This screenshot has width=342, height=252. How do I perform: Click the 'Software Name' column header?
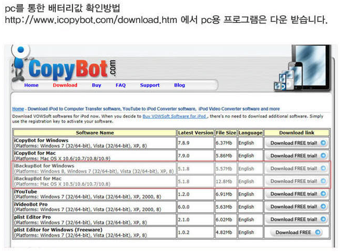pyautogui.click(x=95, y=133)
